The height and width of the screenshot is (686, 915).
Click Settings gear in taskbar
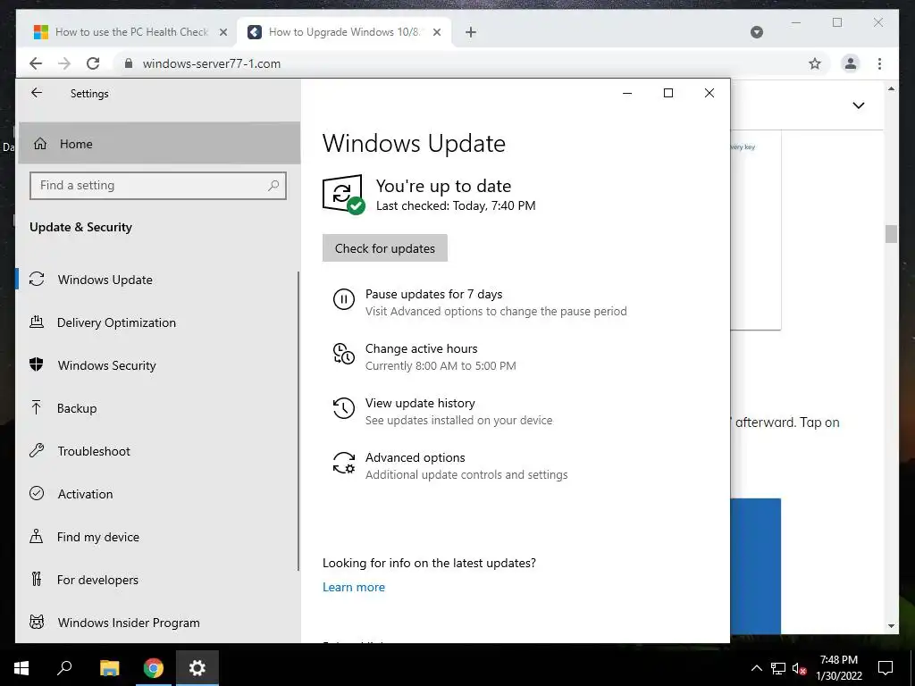(197, 668)
